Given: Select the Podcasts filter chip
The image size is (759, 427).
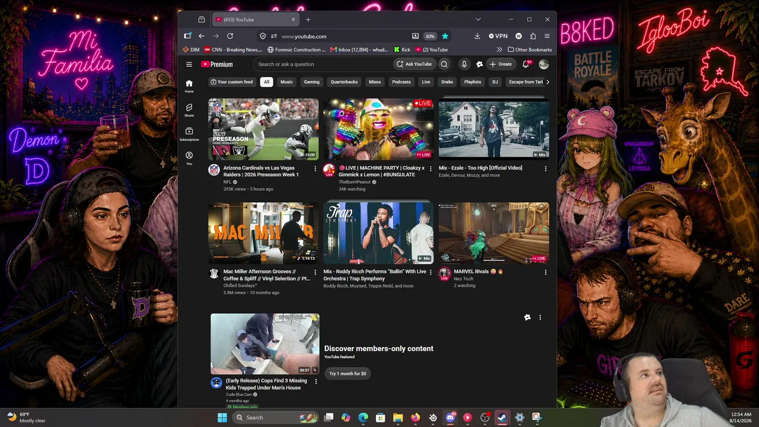Looking at the screenshot, I should click(x=401, y=82).
